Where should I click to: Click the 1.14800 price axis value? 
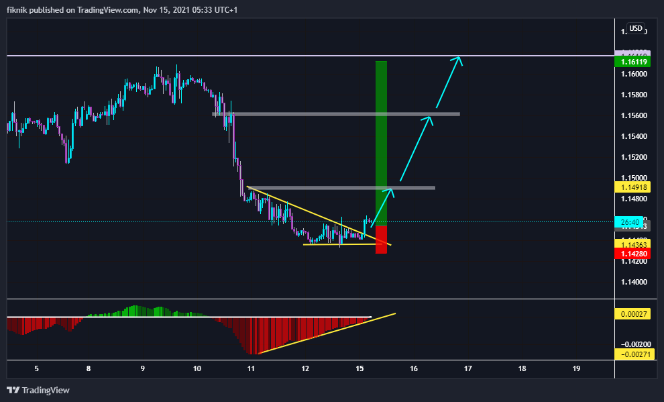pyautogui.click(x=634, y=199)
